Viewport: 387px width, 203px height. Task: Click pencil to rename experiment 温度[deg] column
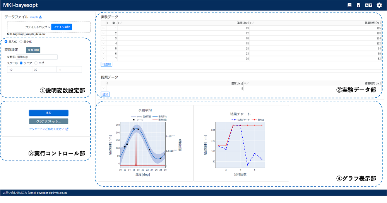(121, 23)
